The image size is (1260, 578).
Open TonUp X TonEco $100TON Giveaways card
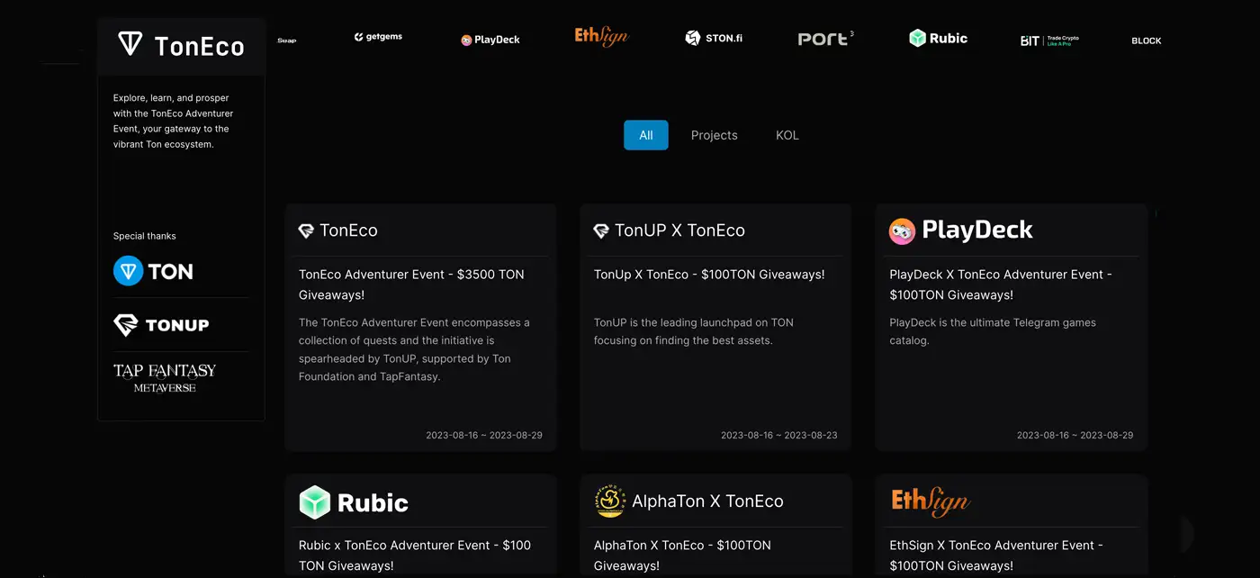coord(715,327)
